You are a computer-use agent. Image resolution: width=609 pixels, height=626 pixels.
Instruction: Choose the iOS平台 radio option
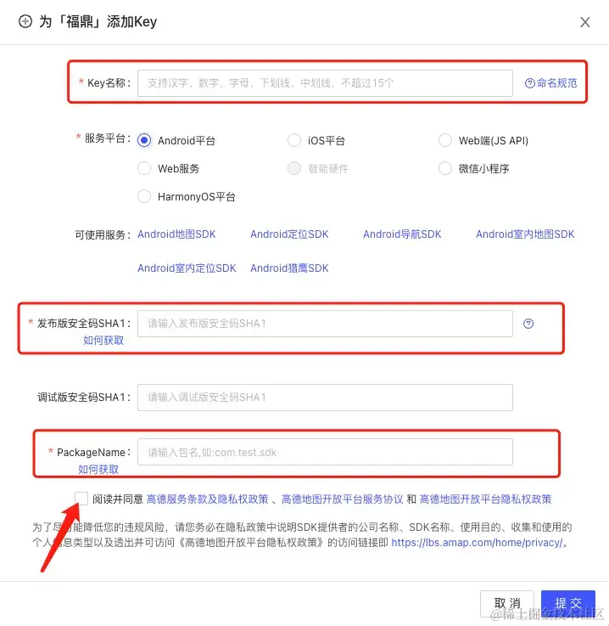[x=294, y=140]
